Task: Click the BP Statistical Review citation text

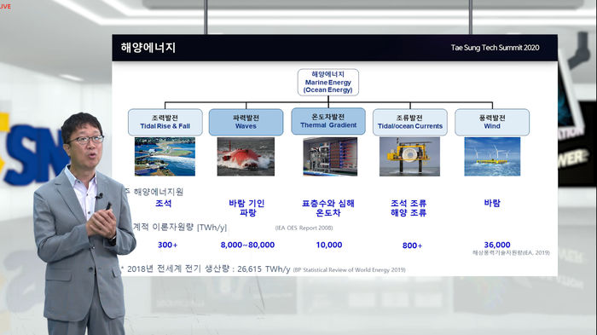Action: coord(349,270)
